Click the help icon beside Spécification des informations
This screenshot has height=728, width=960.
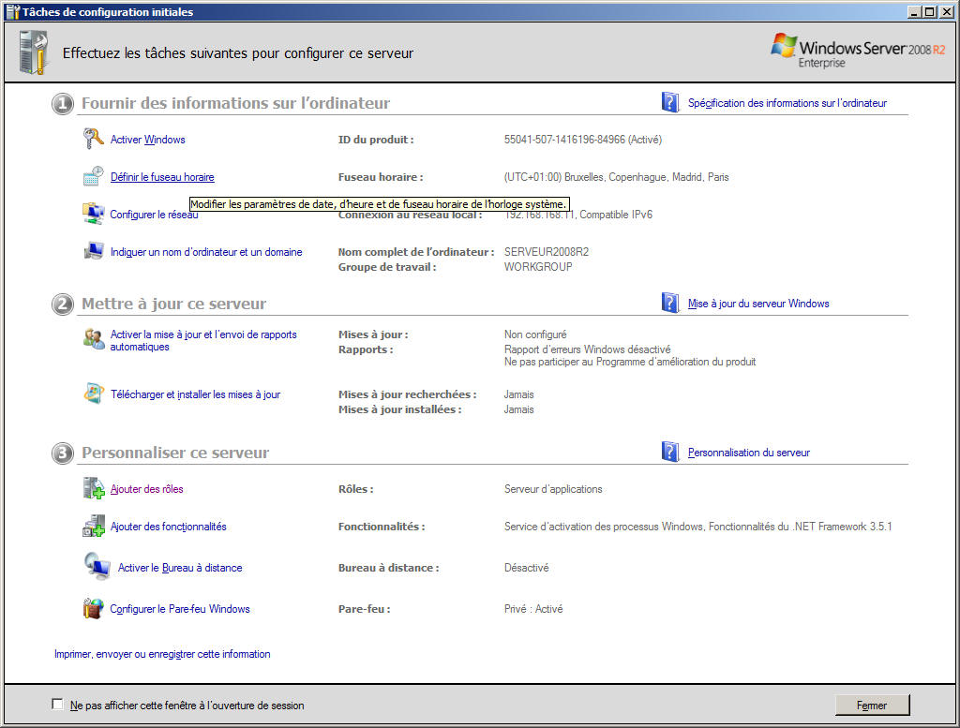coord(669,102)
